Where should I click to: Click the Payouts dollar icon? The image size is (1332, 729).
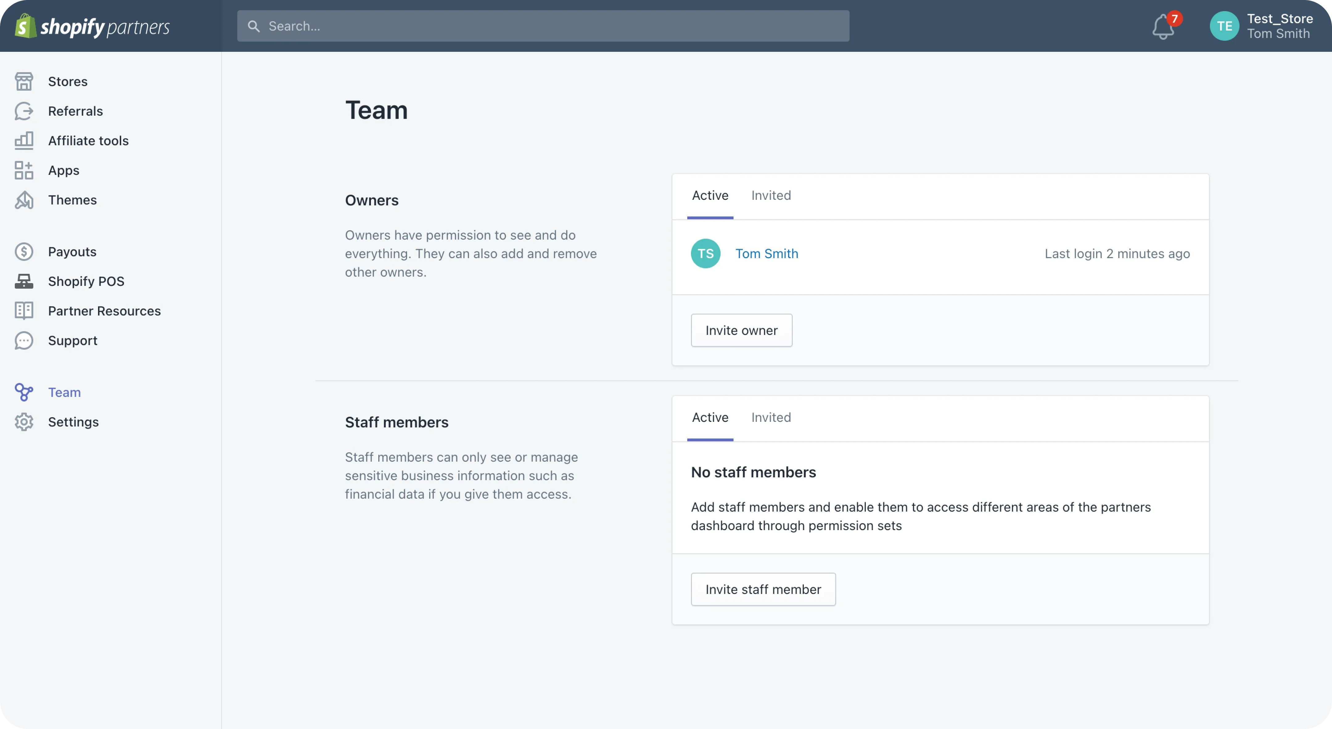click(x=24, y=251)
